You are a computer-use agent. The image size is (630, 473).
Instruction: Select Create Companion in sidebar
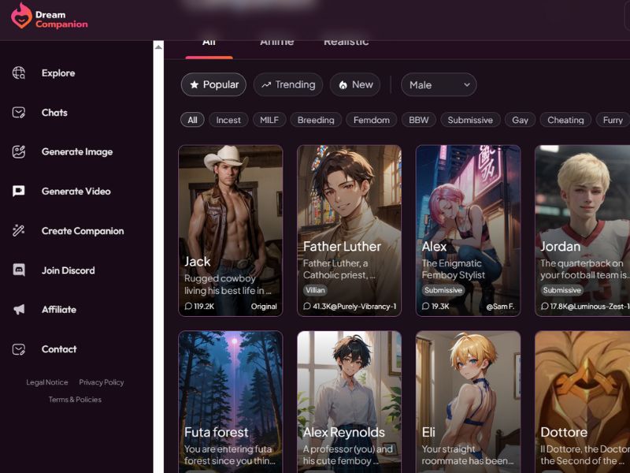tap(83, 231)
